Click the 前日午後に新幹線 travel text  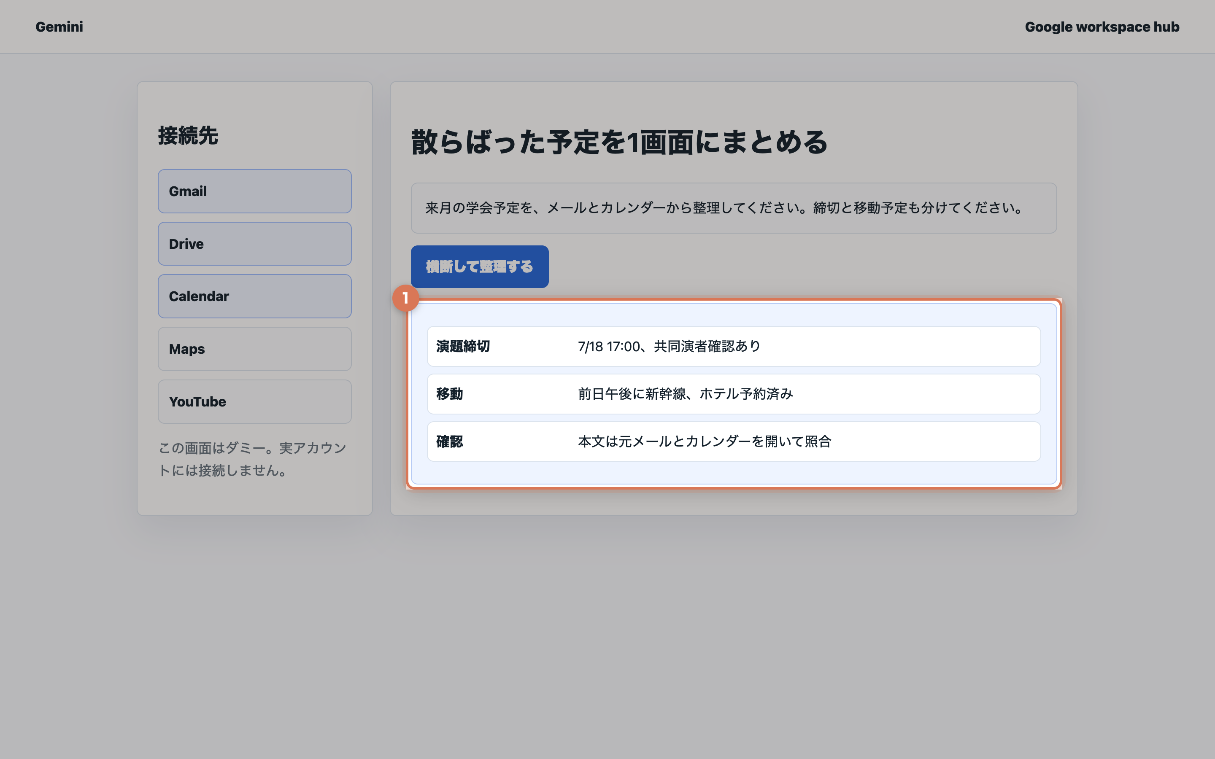coord(685,394)
